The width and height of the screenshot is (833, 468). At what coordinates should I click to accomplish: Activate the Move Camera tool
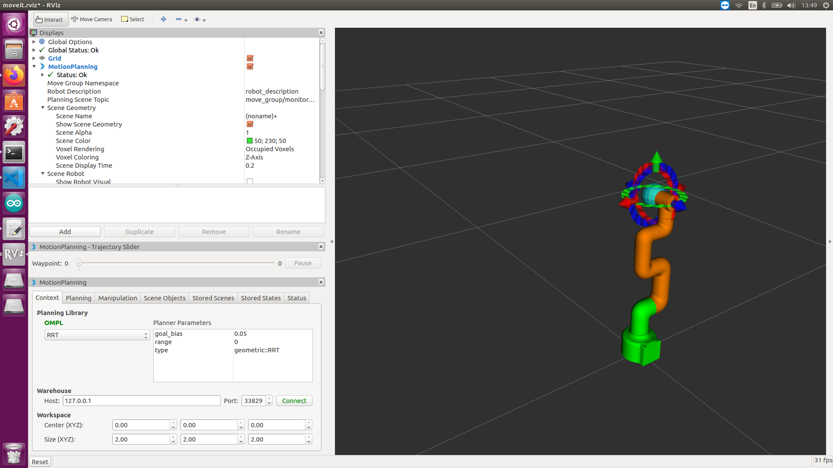(x=92, y=19)
